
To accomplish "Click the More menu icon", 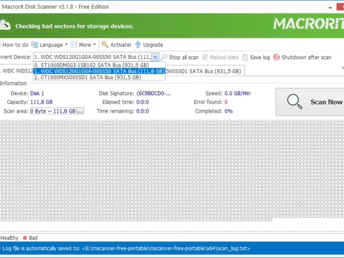I will coord(74,45).
